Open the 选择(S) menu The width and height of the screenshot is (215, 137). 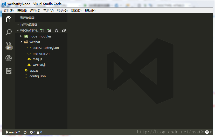[35, 11]
